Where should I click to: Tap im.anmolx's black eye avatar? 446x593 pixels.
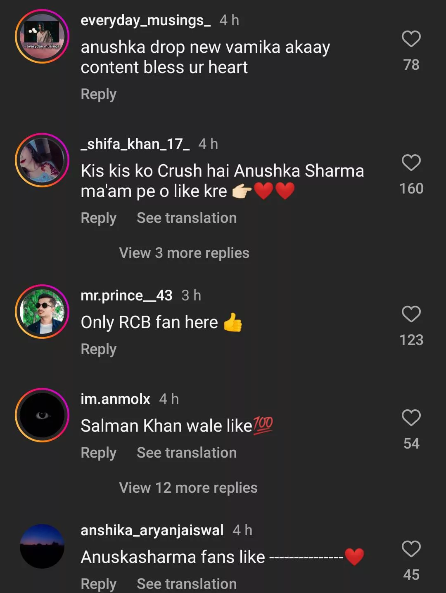(42, 415)
